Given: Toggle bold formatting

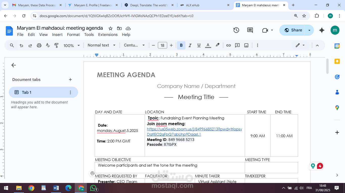Looking at the screenshot, I should point(181,45).
